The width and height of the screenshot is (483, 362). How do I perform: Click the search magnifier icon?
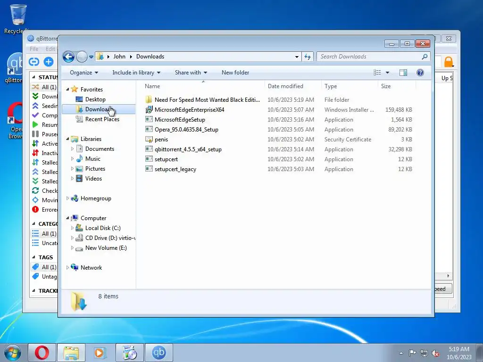coord(425,57)
